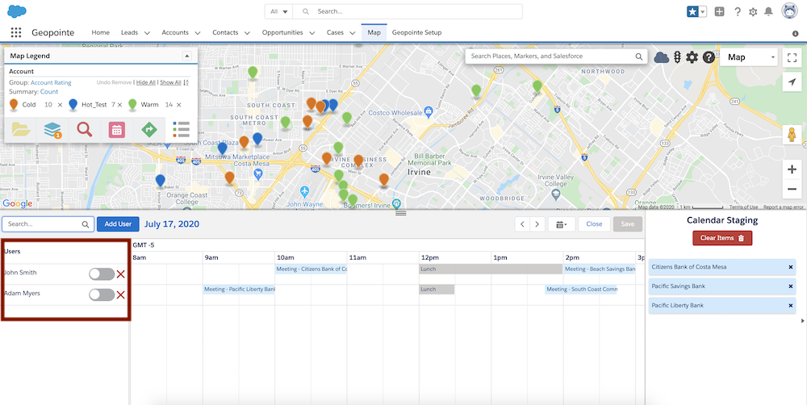Click the Salesforce cloud logo
The width and height of the screenshot is (807, 405).
pos(17,11)
